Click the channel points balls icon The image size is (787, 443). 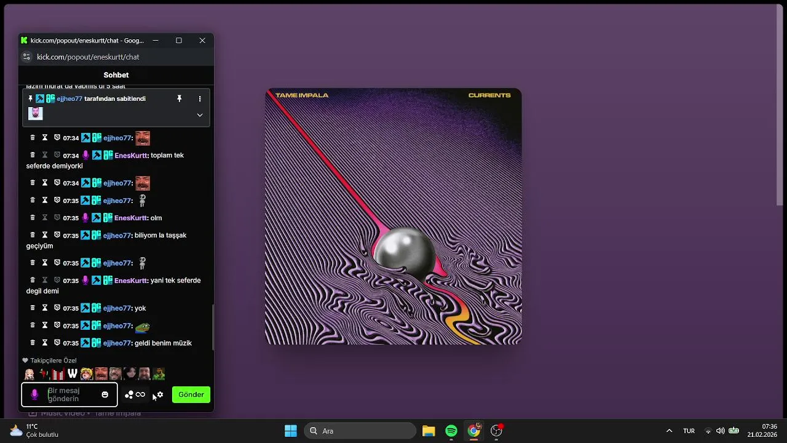tap(129, 394)
